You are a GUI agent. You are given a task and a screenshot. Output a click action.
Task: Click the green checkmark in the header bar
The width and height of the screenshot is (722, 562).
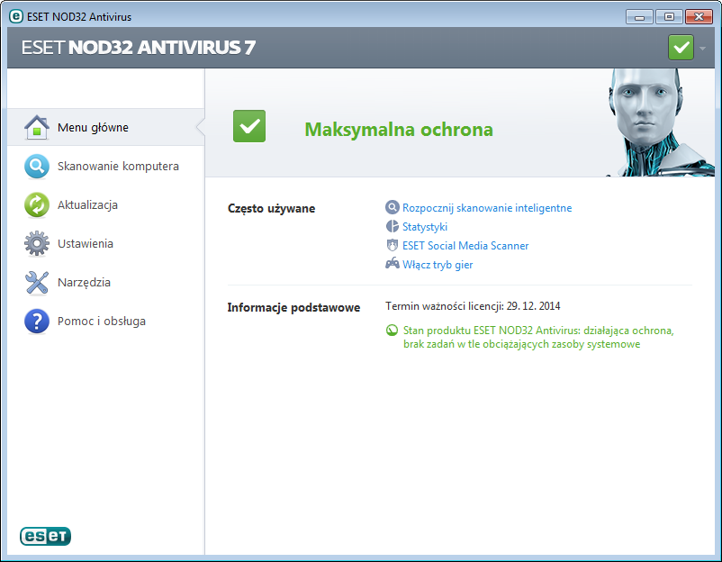click(x=681, y=48)
